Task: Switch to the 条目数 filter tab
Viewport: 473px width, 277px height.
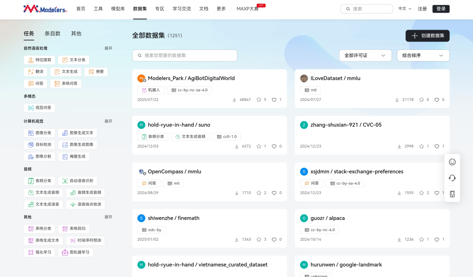Action: [53, 33]
